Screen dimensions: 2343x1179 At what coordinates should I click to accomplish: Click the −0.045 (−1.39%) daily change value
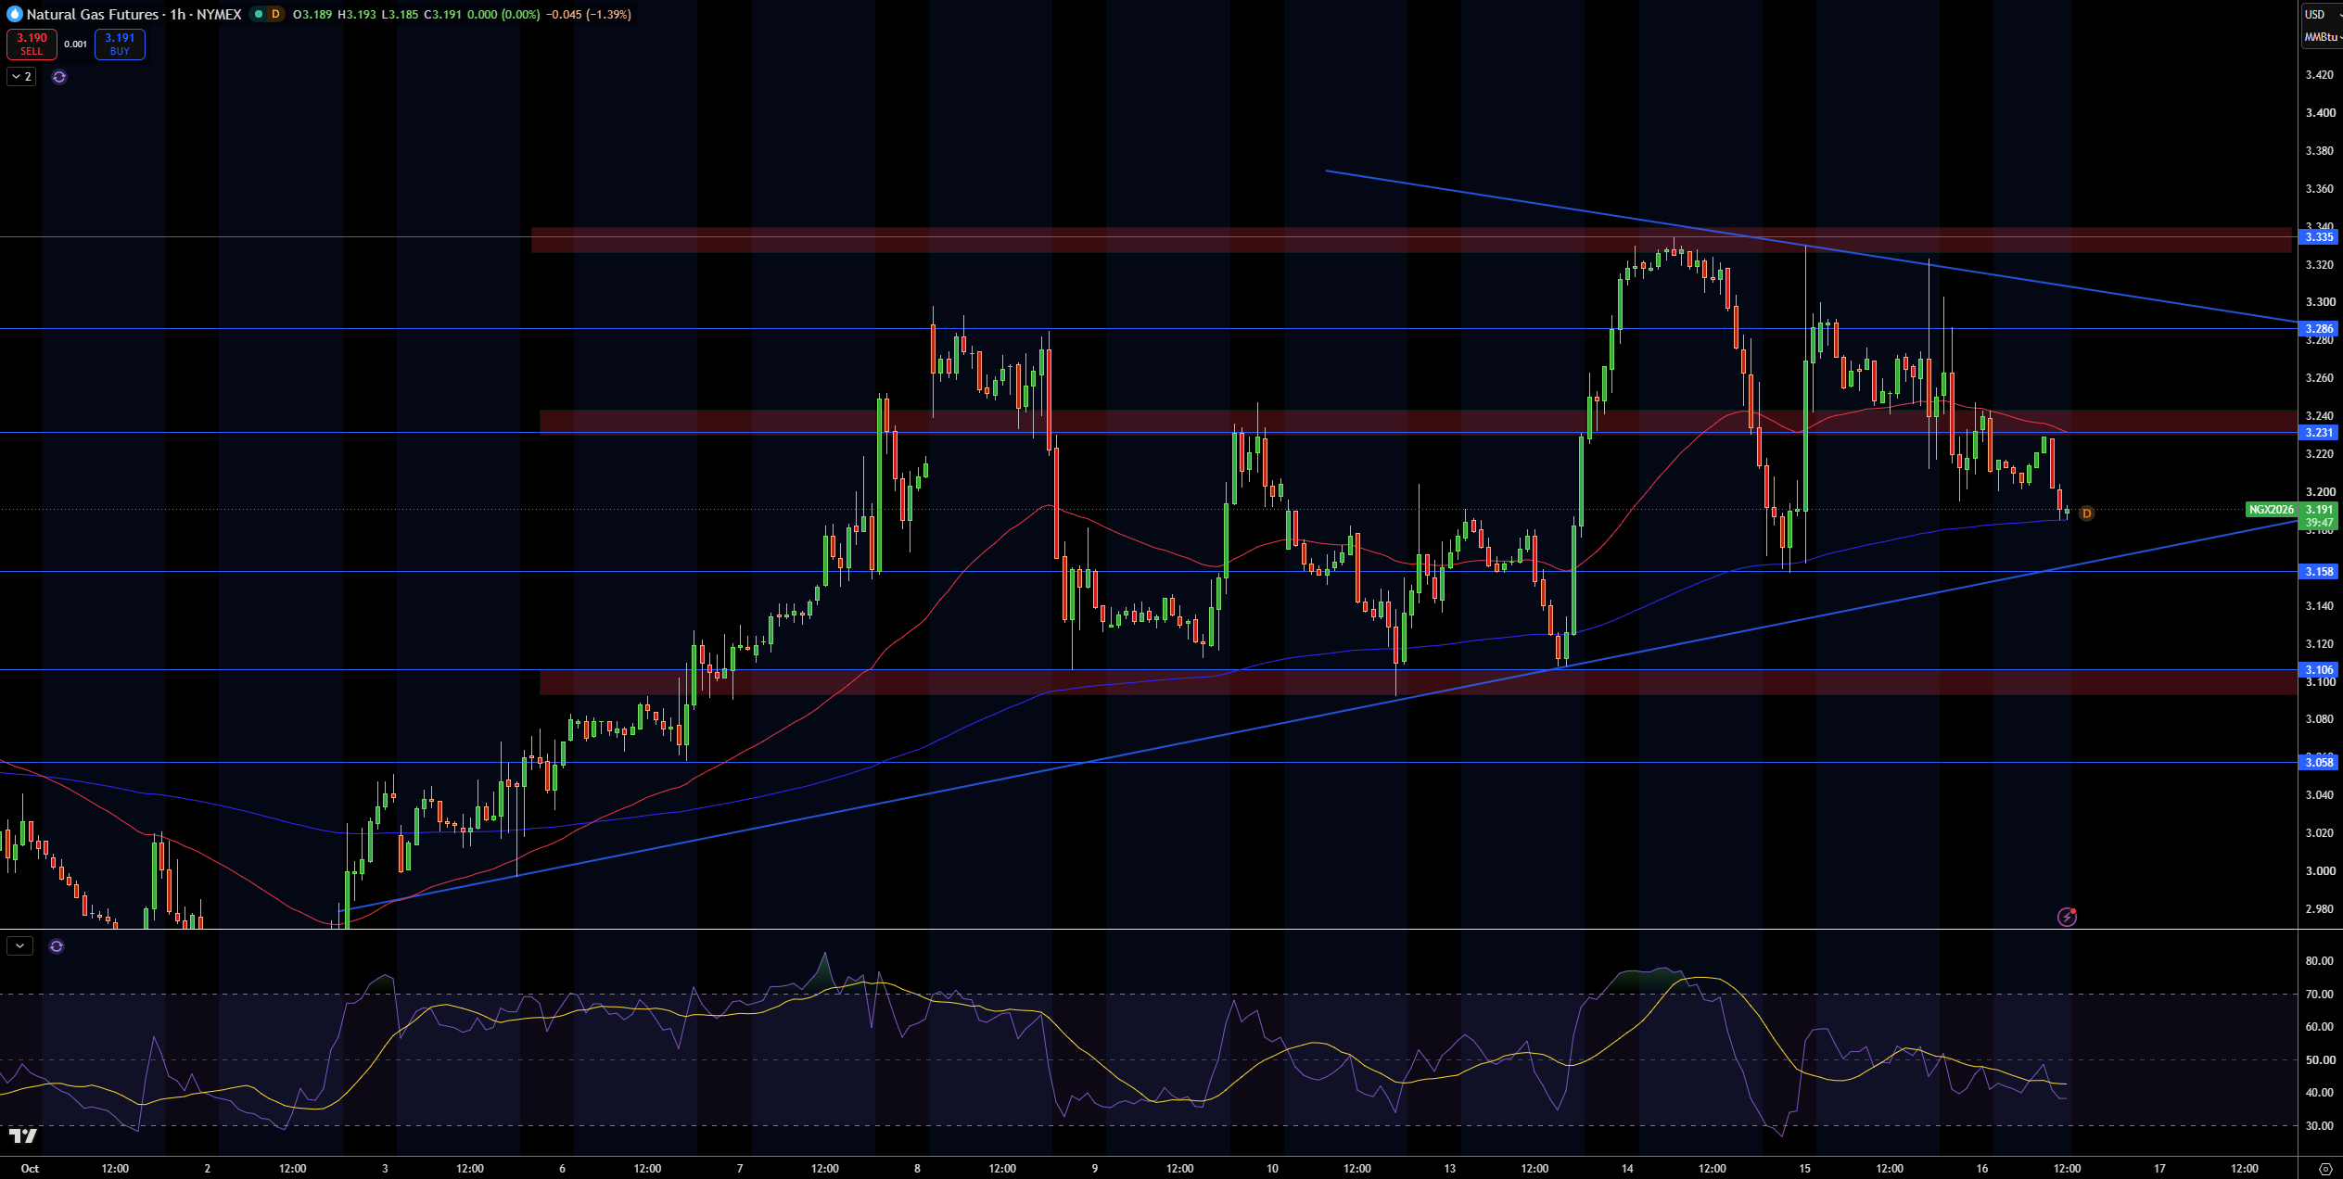coord(588,14)
